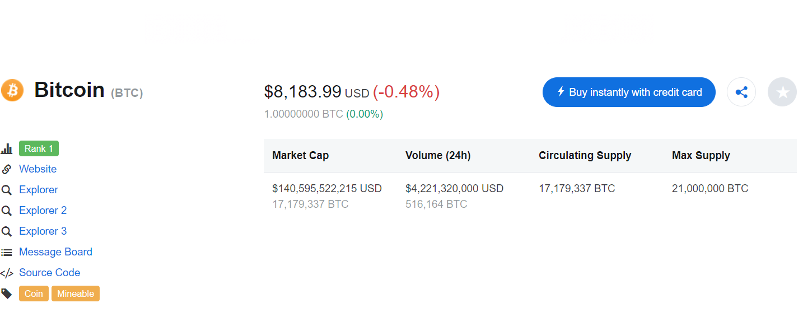803x312 pixels.
Task: Toggle the star watchlist icon
Action: tap(782, 92)
